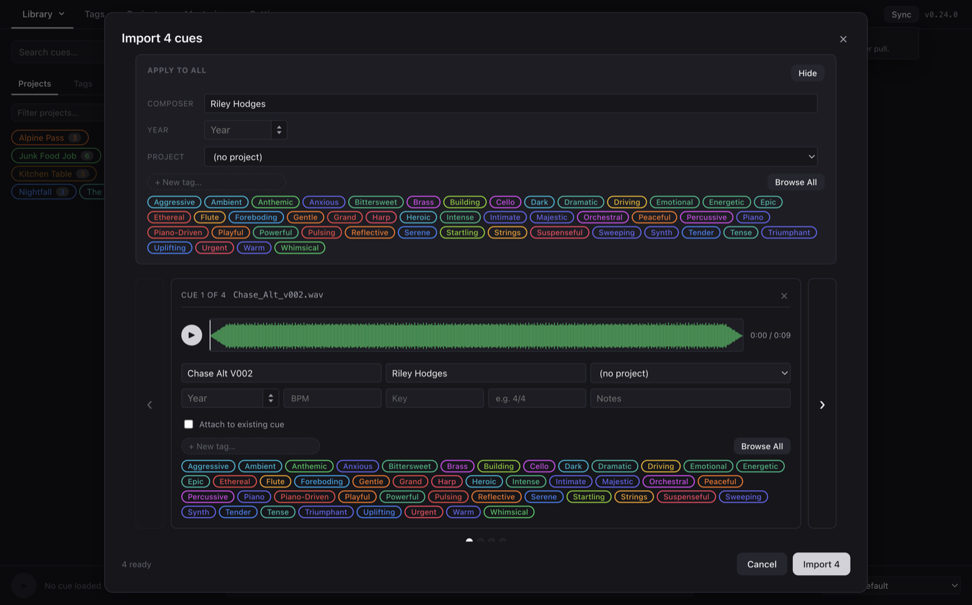972x605 pixels.
Task: Click the cue 1 composer field
Action: [486, 373]
